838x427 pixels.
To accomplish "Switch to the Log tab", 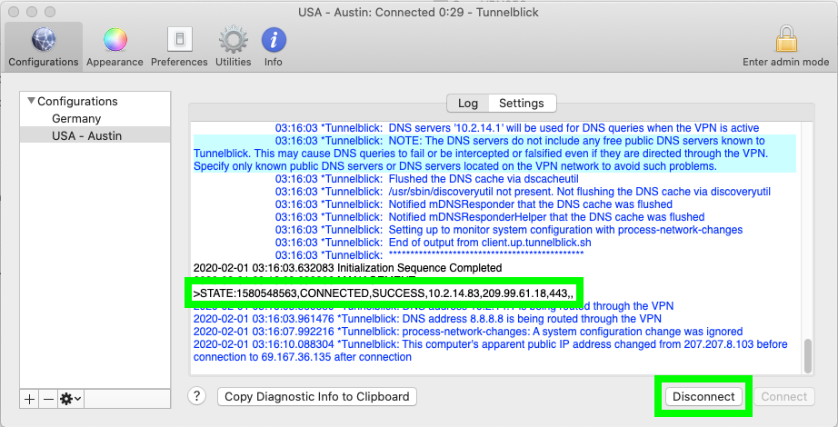I will (x=468, y=104).
